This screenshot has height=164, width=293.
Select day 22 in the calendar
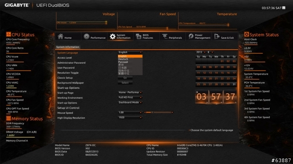(x=222, y=79)
